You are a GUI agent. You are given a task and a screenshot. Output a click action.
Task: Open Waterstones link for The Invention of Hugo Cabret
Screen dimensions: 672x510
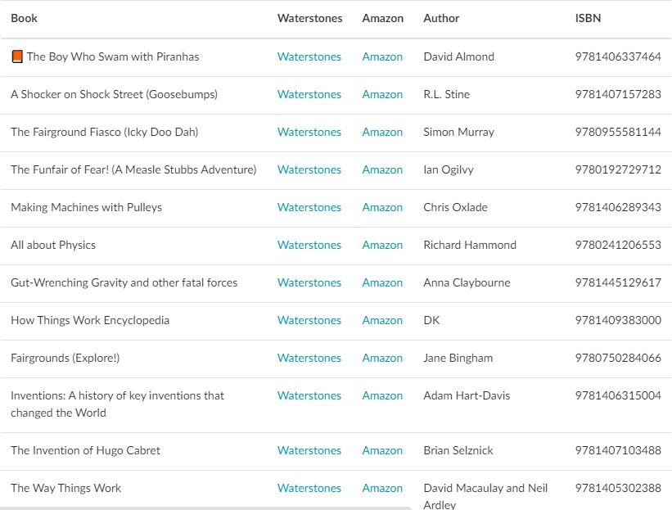(309, 450)
